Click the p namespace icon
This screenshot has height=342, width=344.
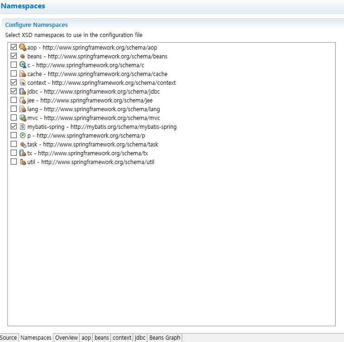[x=23, y=135]
